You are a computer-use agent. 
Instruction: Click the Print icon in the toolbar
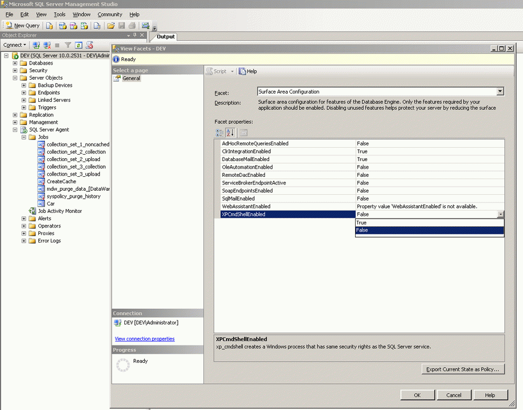[x=132, y=26]
